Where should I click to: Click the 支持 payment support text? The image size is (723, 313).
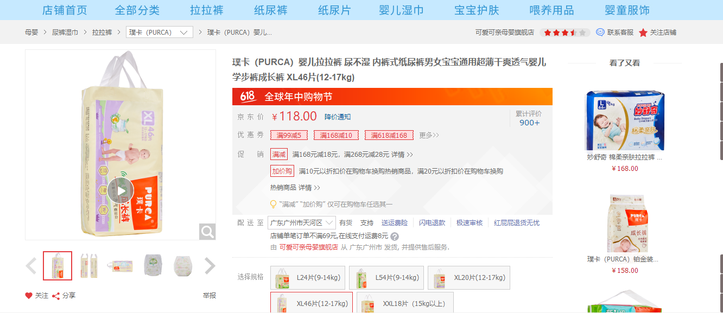(367, 223)
